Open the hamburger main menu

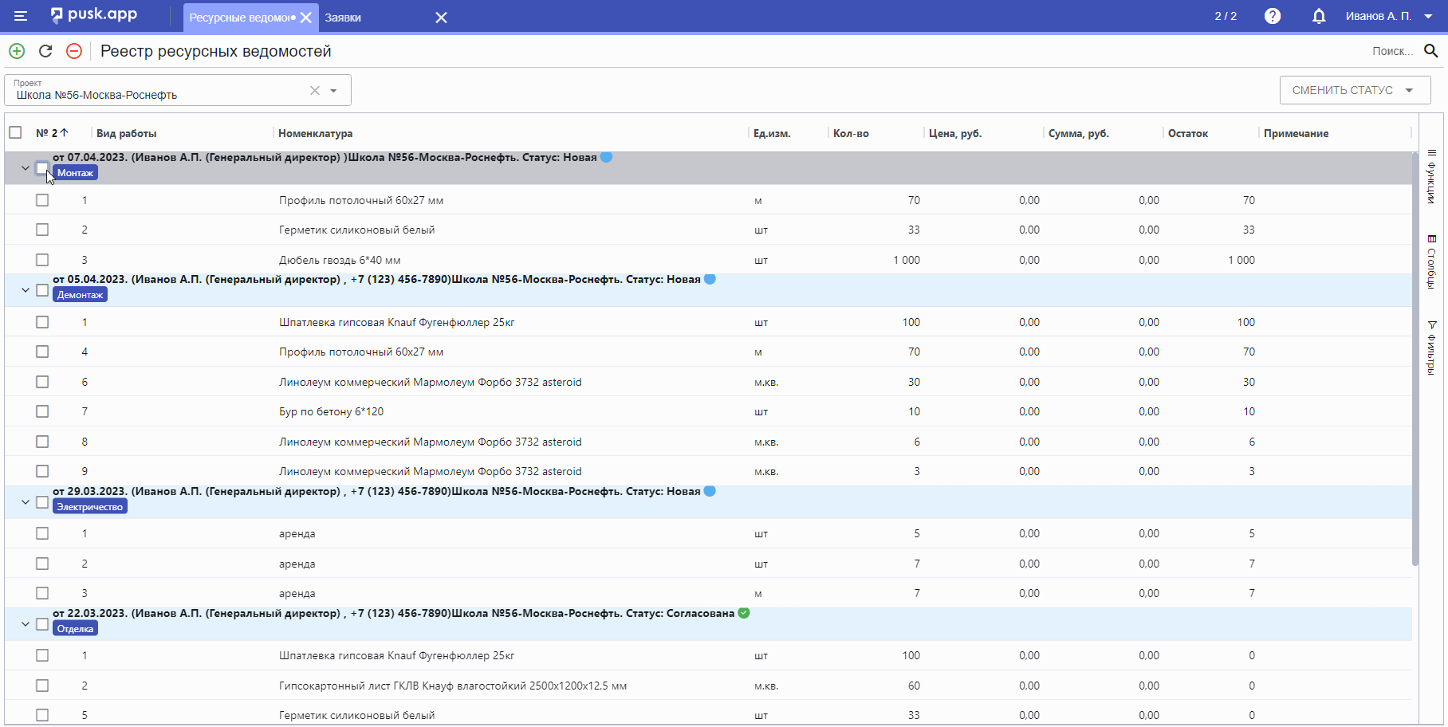21,16
